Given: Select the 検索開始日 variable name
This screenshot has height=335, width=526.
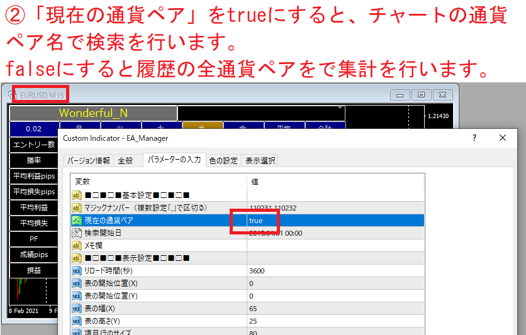Looking at the screenshot, I should click(103, 233).
